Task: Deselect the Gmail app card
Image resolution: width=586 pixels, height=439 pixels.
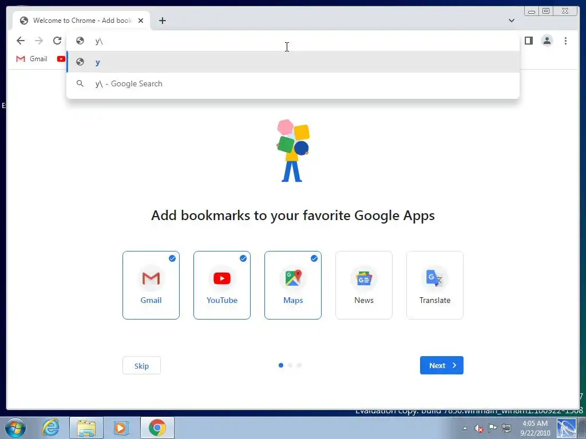Action: pos(151,285)
